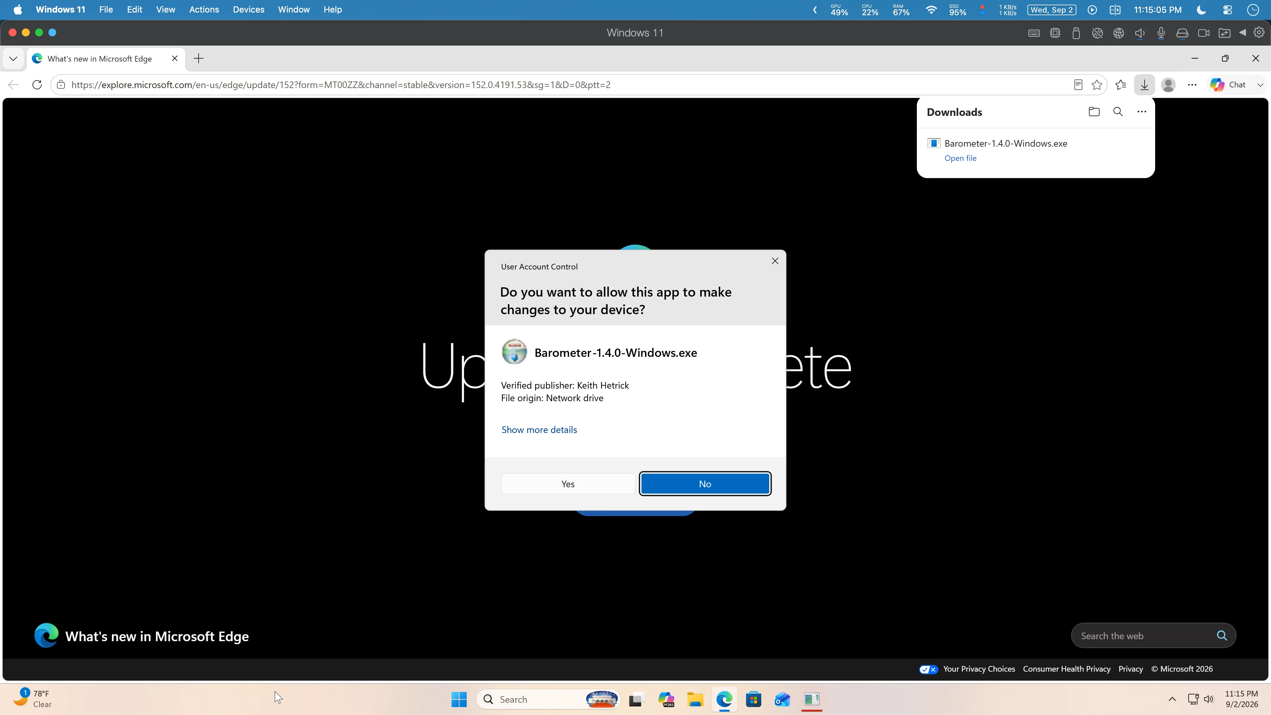This screenshot has height=715, width=1271.
Task: Open the Window menu
Action: tap(294, 9)
